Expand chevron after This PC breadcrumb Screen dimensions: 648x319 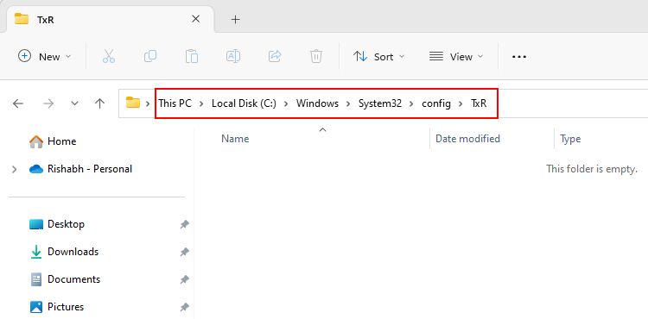201,103
